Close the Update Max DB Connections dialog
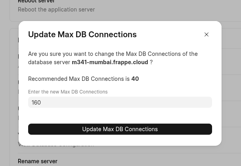 (207, 34)
